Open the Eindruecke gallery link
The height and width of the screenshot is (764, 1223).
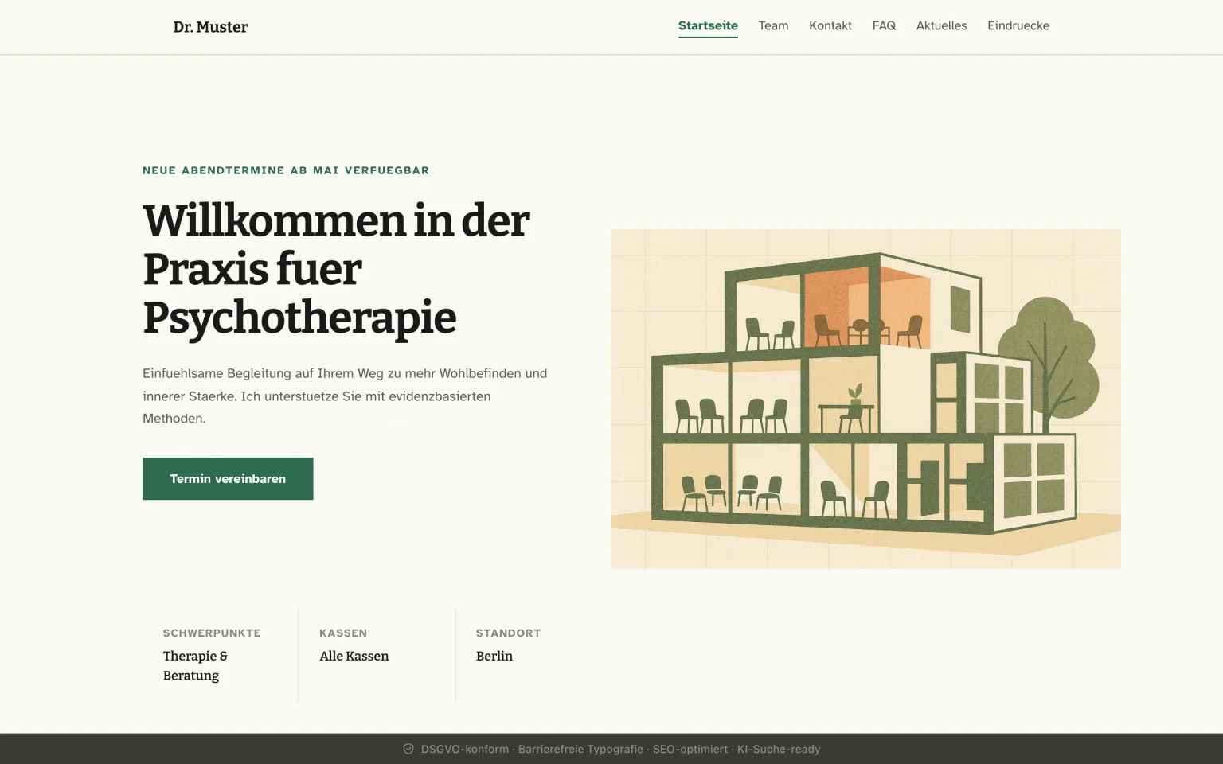(1018, 25)
